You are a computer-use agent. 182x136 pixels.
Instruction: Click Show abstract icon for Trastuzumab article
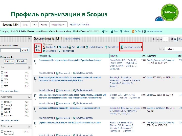(x=57, y=73)
